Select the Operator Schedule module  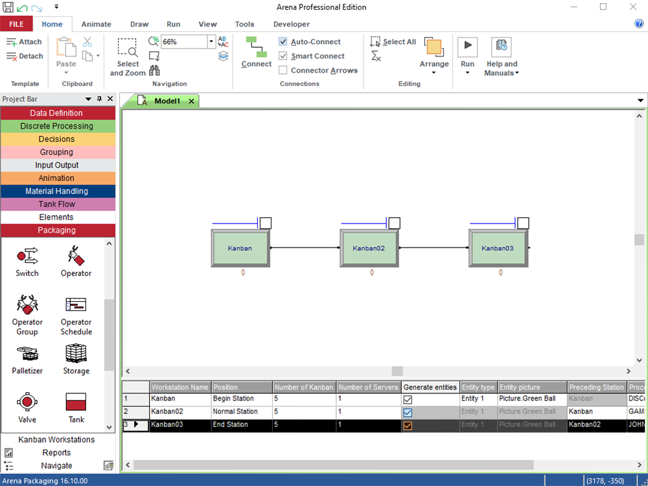click(x=76, y=305)
